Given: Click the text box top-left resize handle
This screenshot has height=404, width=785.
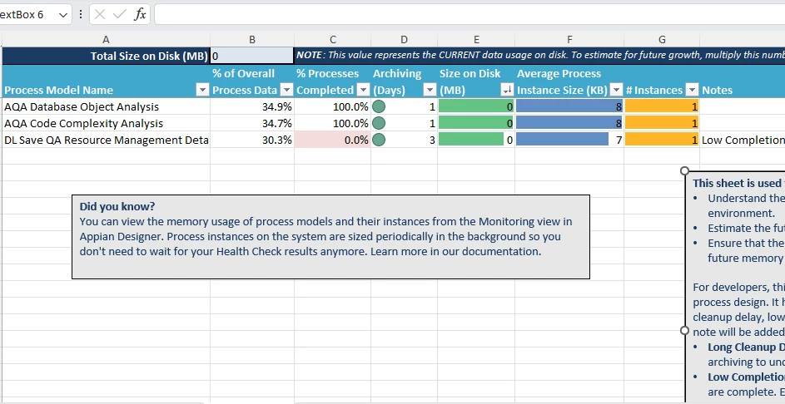Looking at the screenshot, I should click(x=685, y=171).
